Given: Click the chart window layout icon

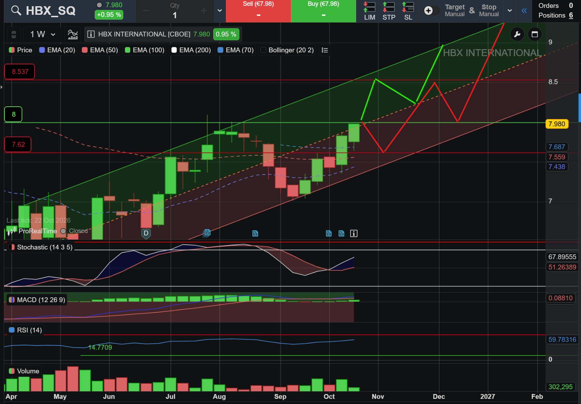Looking at the screenshot, I should coord(535,34).
